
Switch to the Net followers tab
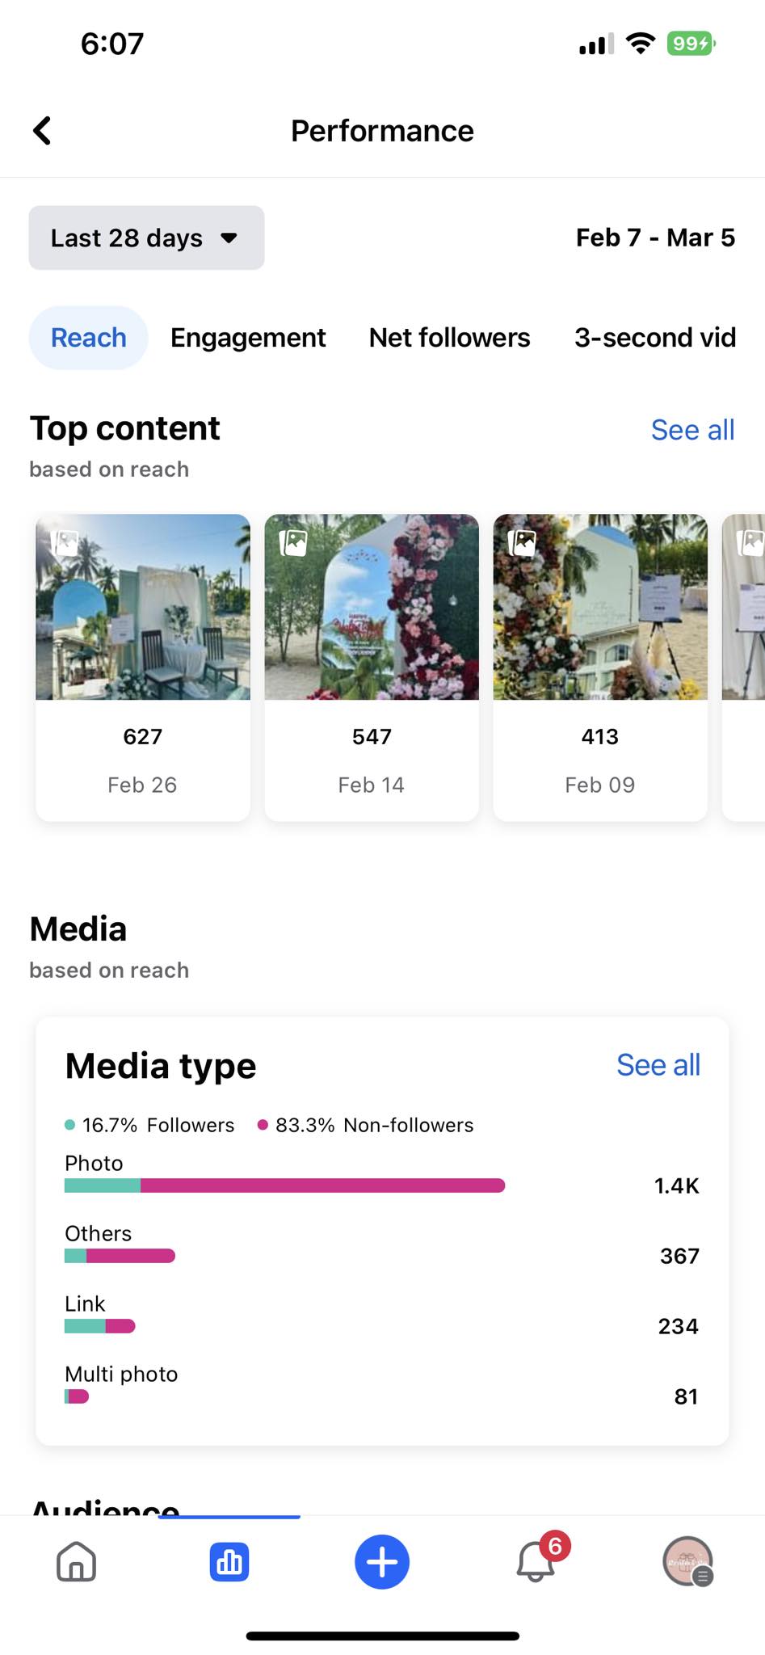pos(449,338)
